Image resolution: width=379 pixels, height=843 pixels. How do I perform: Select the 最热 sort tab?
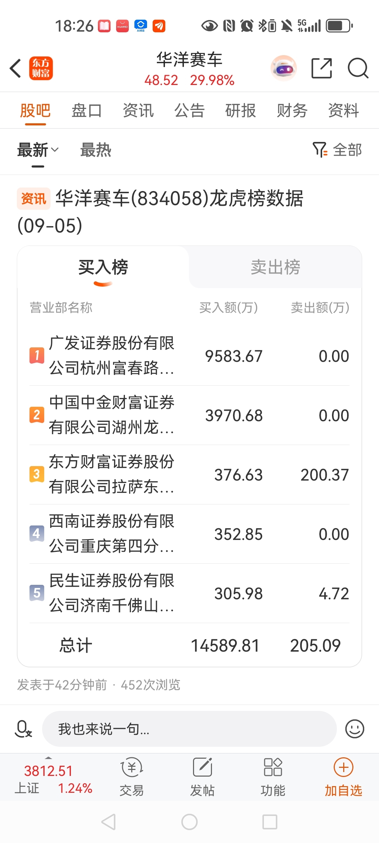click(x=96, y=150)
